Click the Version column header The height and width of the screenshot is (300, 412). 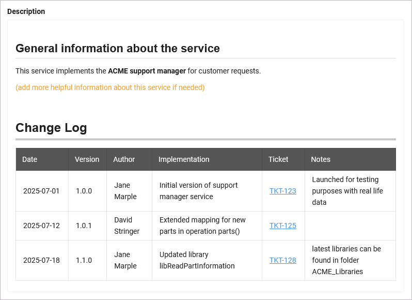coord(87,159)
